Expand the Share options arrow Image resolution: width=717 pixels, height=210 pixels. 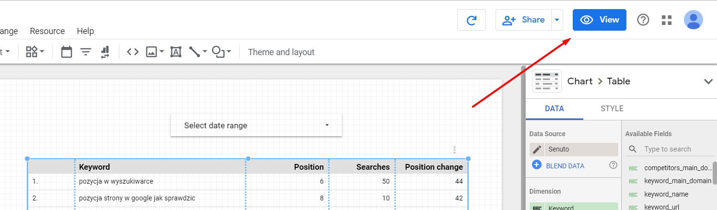[x=557, y=20]
